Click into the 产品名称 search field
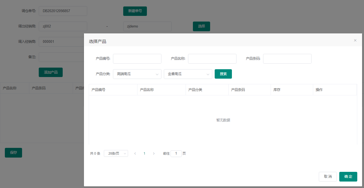This screenshot has width=364, height=188. 212,59
